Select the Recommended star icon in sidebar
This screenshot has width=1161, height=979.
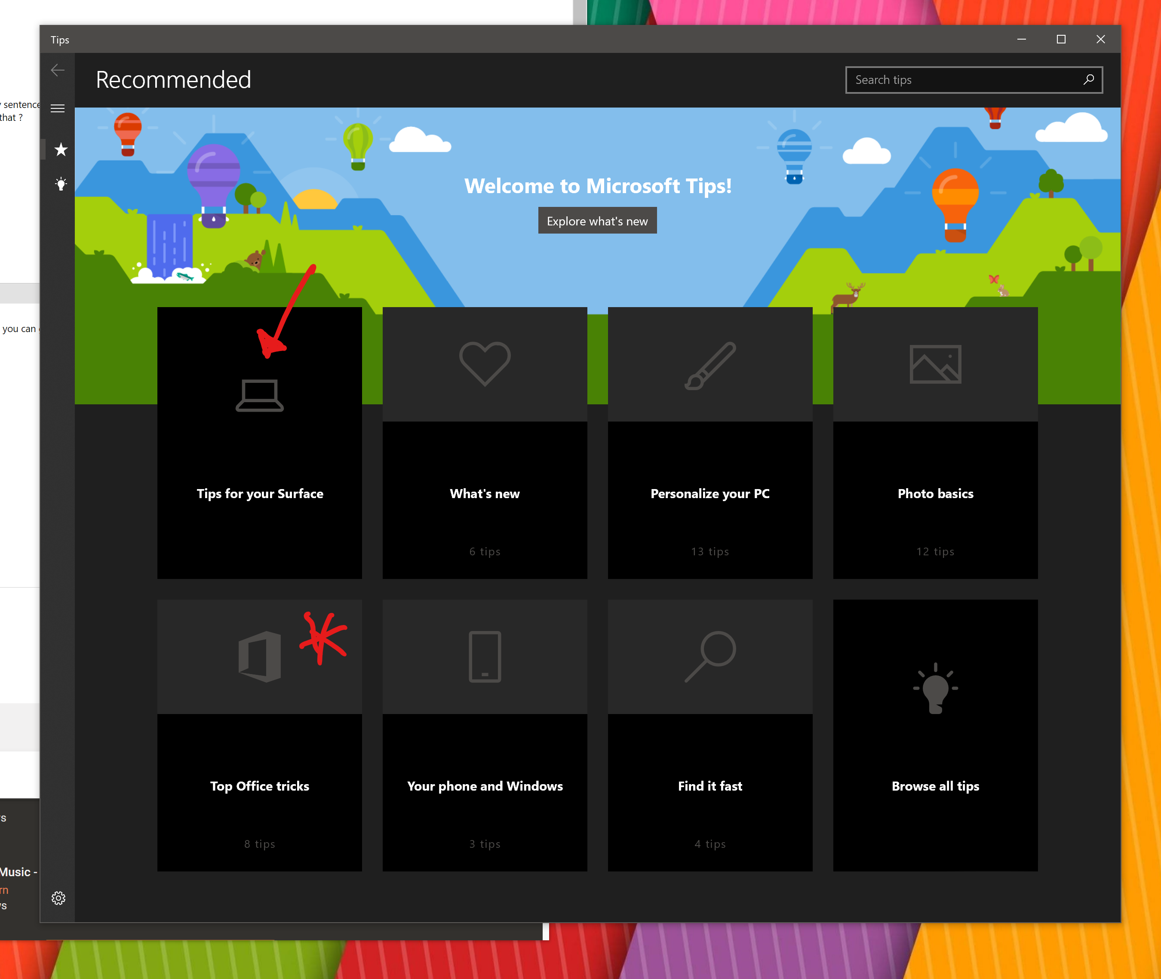pos(61,149)
